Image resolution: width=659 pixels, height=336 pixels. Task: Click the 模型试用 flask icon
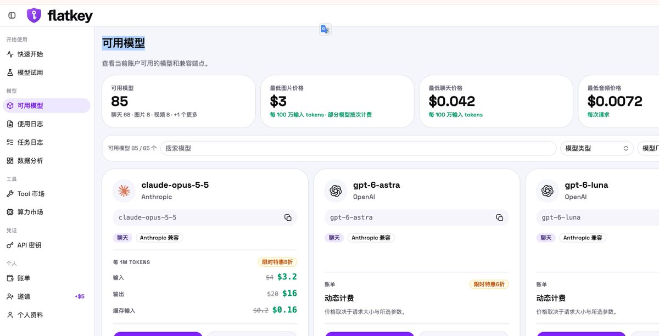click(x=10, y=72)
